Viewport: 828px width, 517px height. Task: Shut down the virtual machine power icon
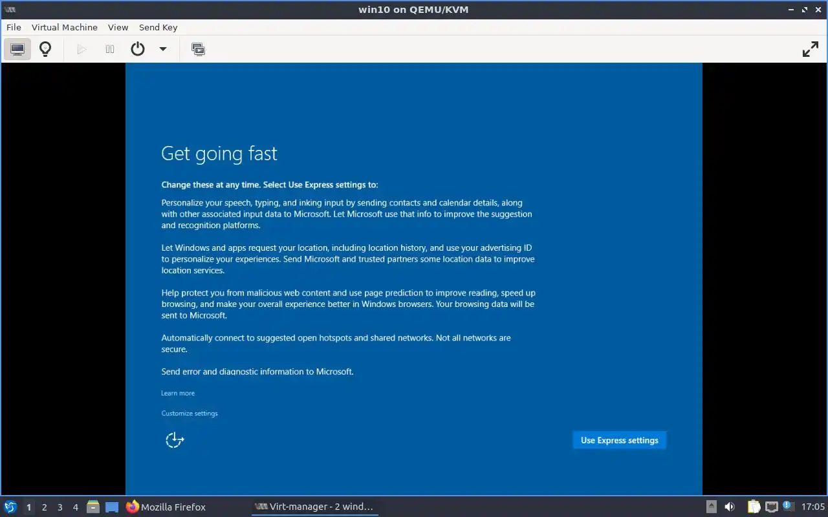[x=138, y=49]
